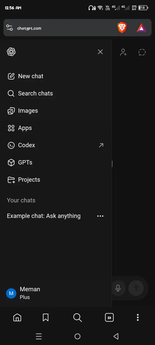Tap the ChatGPT logo icon in sidebar
The width and height of the screenshot is (155, 345).
[x=11, y=52]
